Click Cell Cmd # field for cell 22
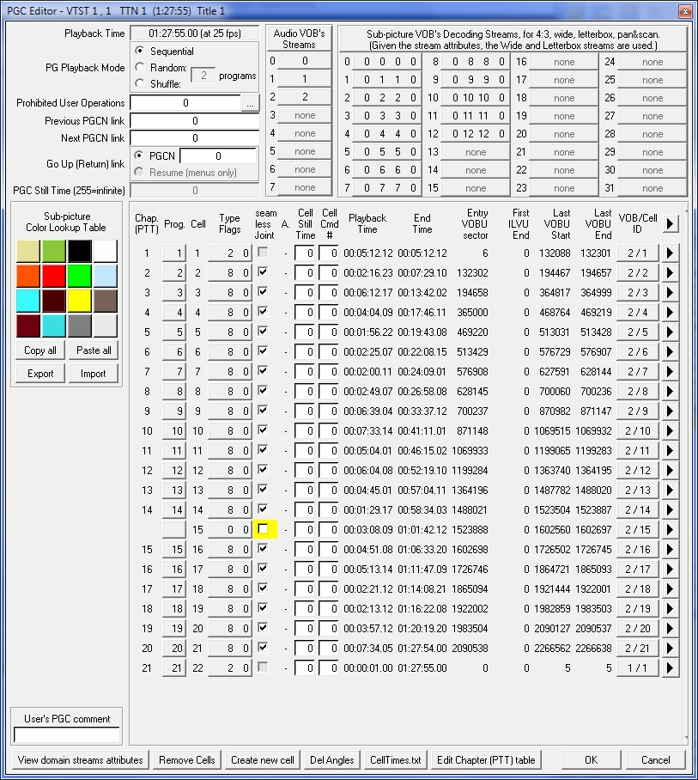698x780 pixels. point(329,668)
